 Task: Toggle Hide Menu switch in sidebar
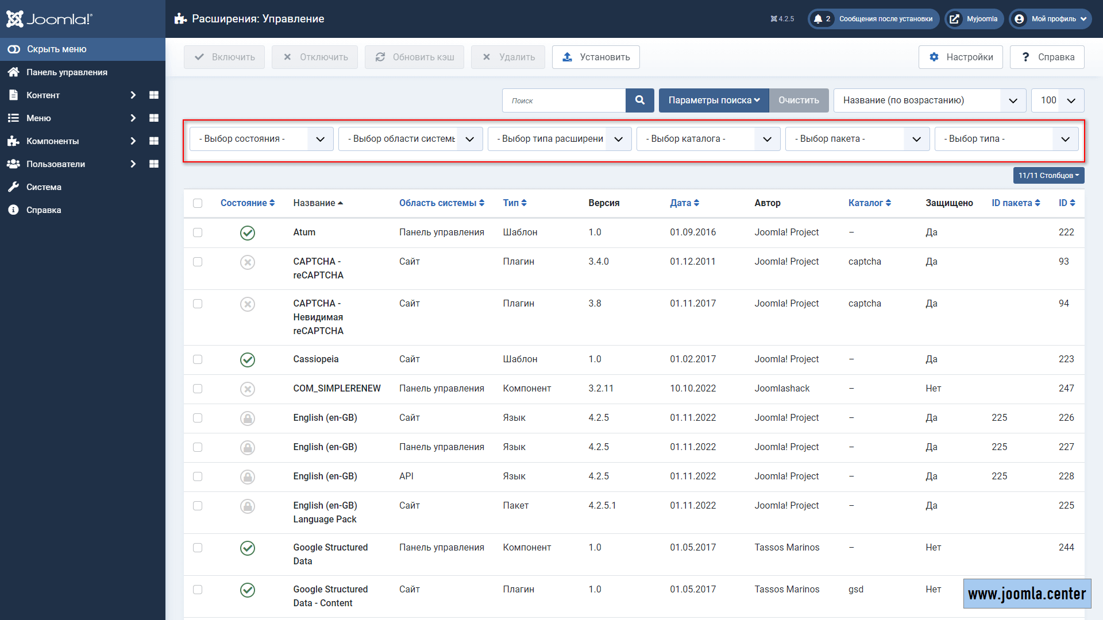(14, 49)
